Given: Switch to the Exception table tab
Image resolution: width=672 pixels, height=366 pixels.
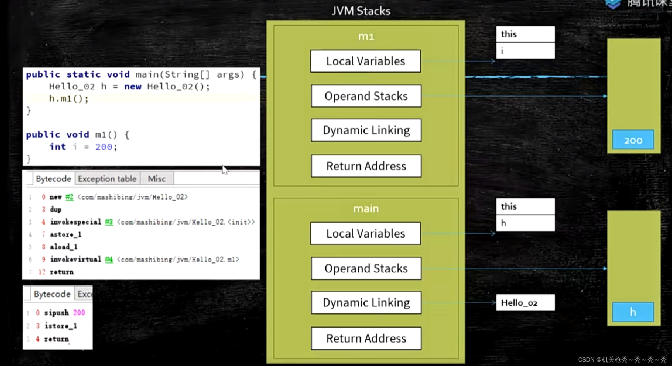Looking at the screenshot, I should [107, 179].
